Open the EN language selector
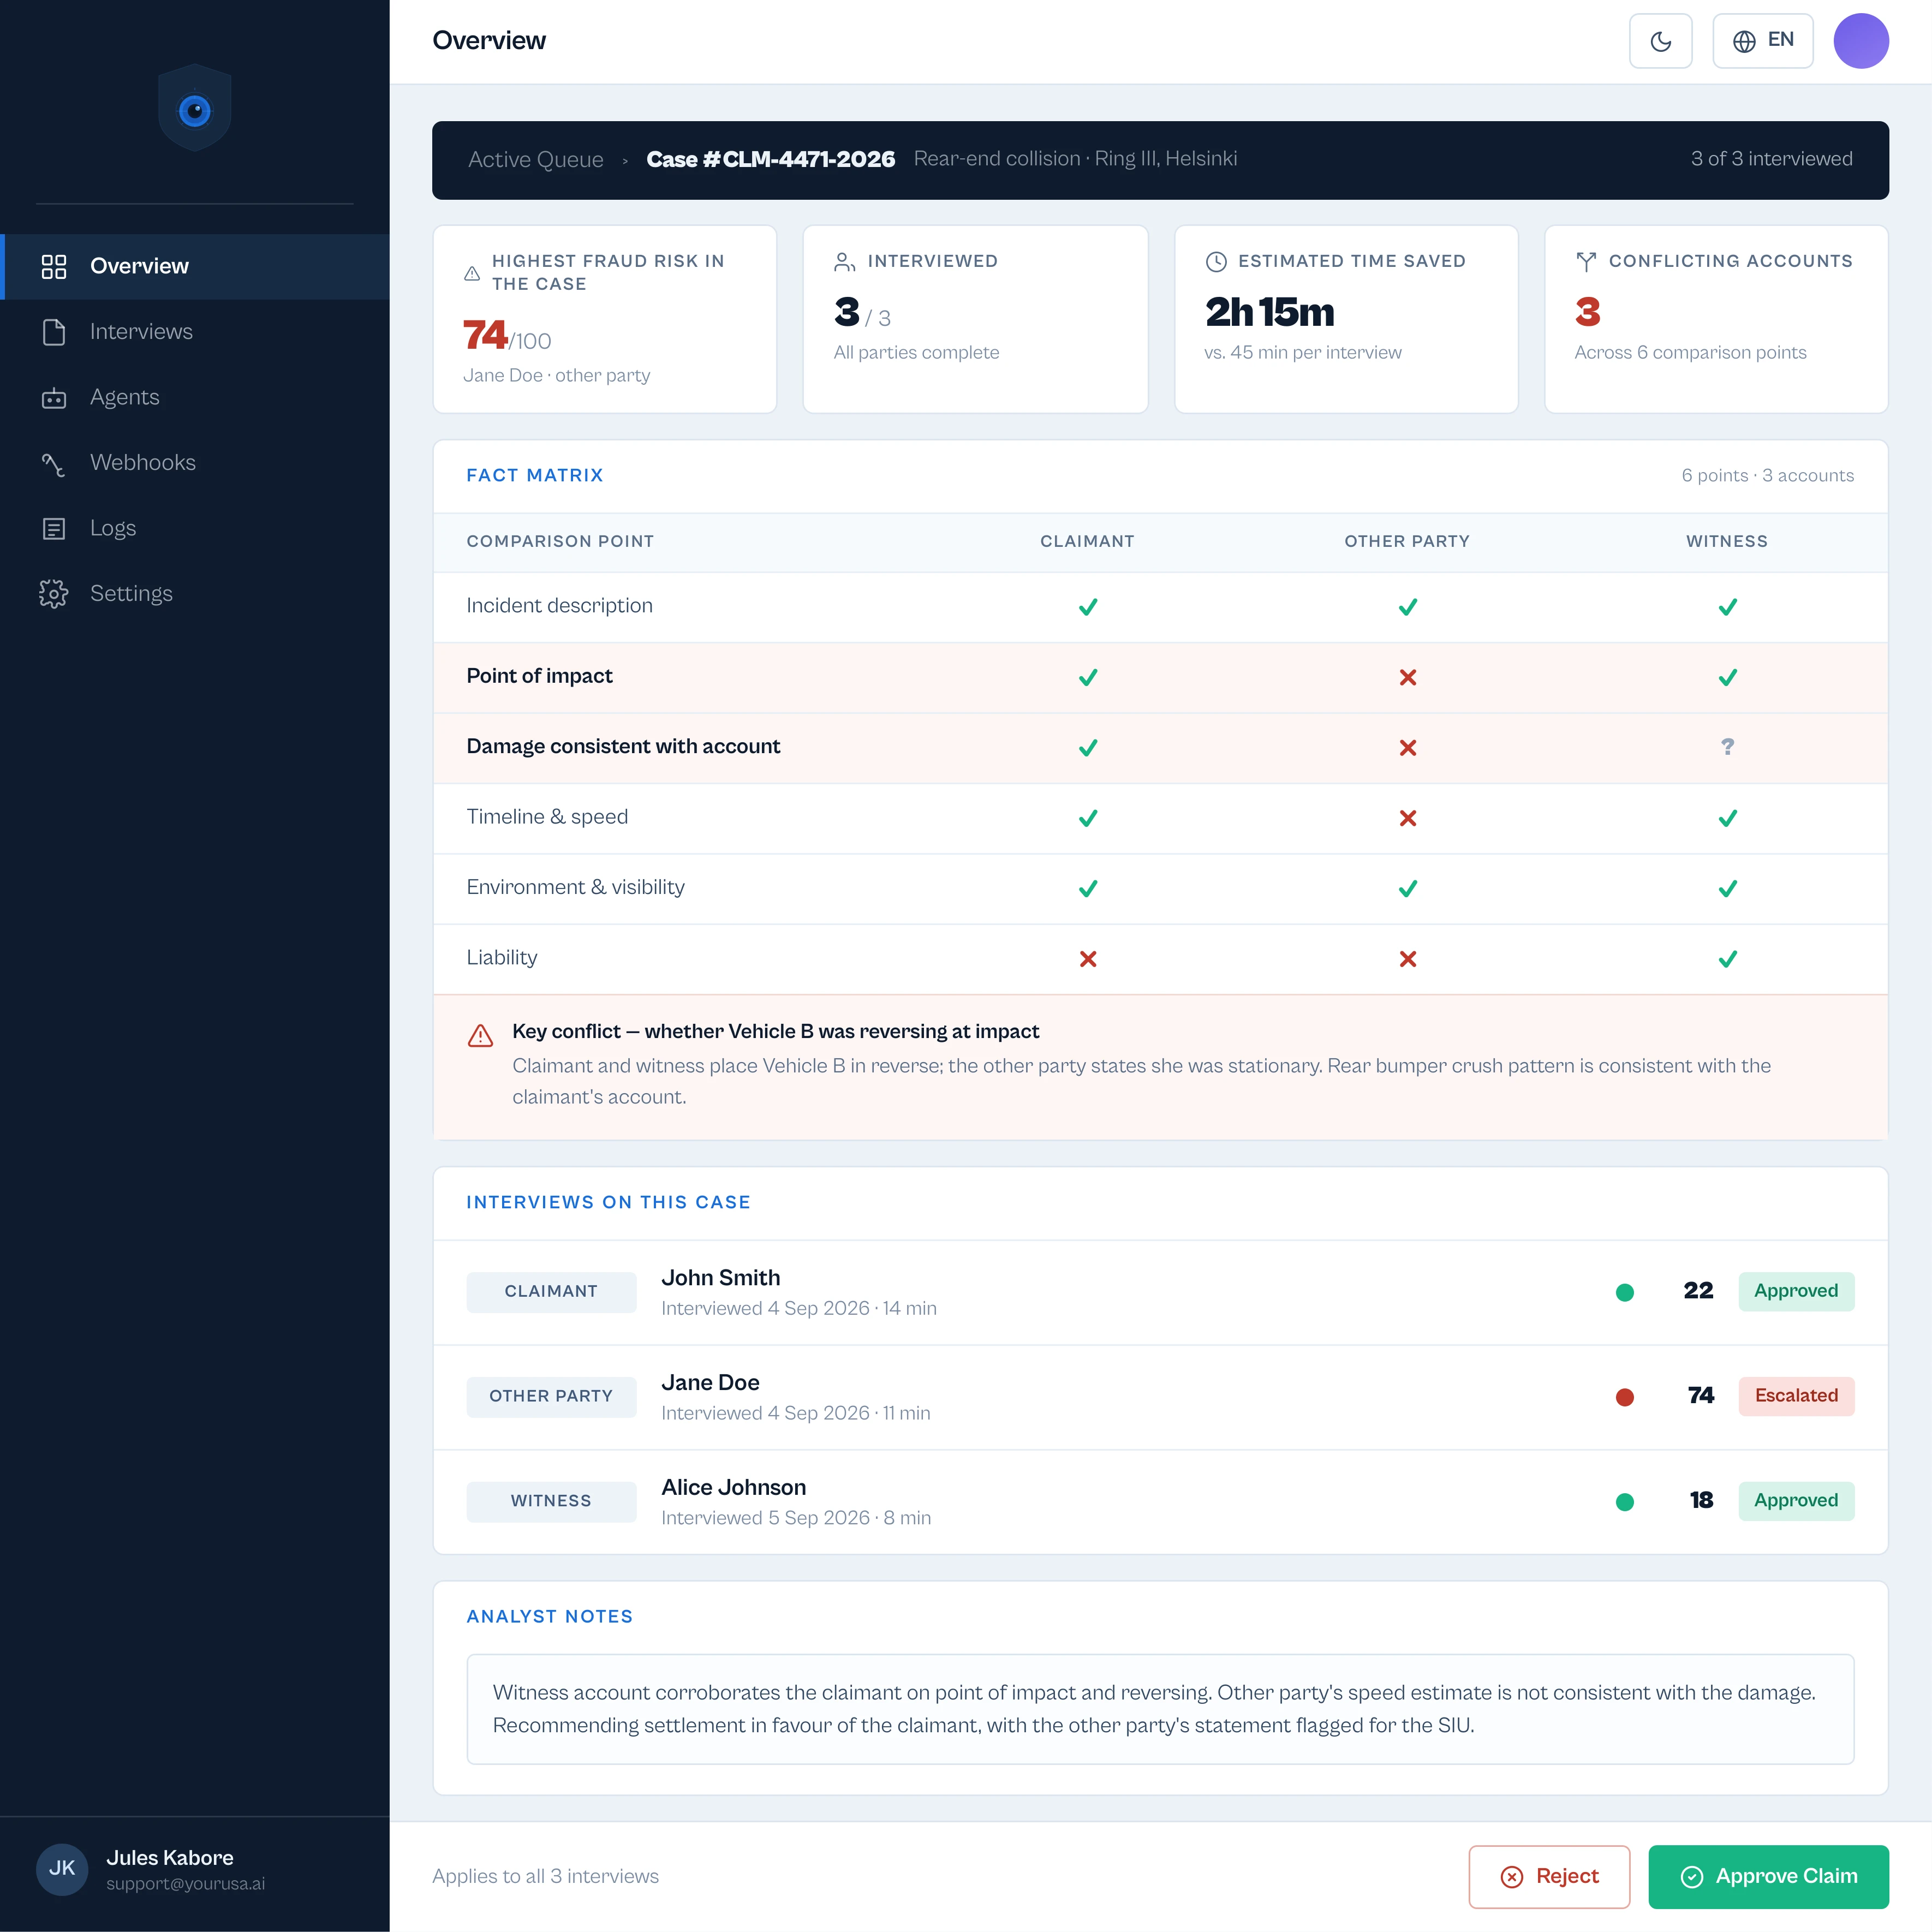 click(x=1762, y=41)
